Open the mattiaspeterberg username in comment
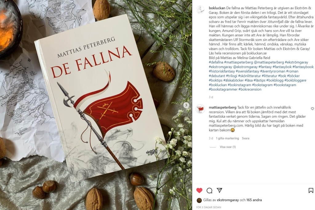The width and height of the screenshot is (315, 210). pyautogui.click(x=223, y=107)
